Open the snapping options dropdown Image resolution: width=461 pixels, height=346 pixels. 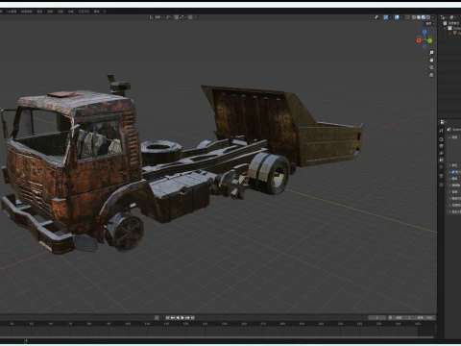tap(182, 17)
